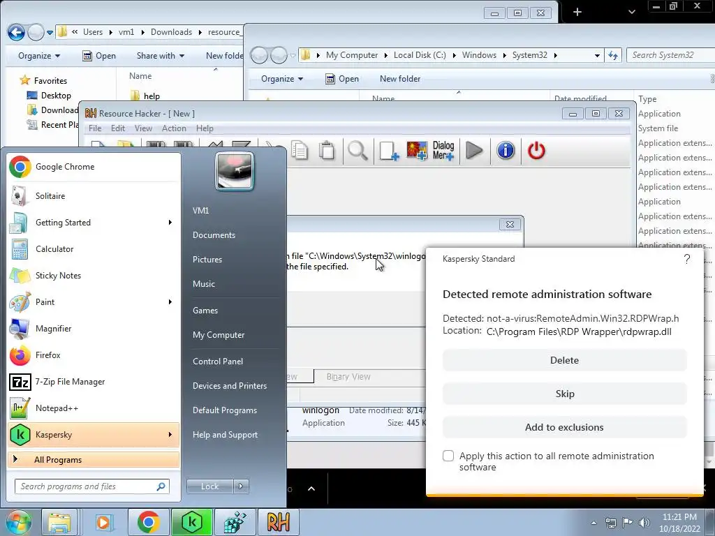The height and width of the screenshot is (536, 715).
Task: Open Organize dropdown in System32 window
Action: tap(282, 79)
